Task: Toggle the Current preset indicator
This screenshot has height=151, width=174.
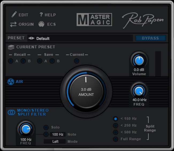Action: coord(77,61)
